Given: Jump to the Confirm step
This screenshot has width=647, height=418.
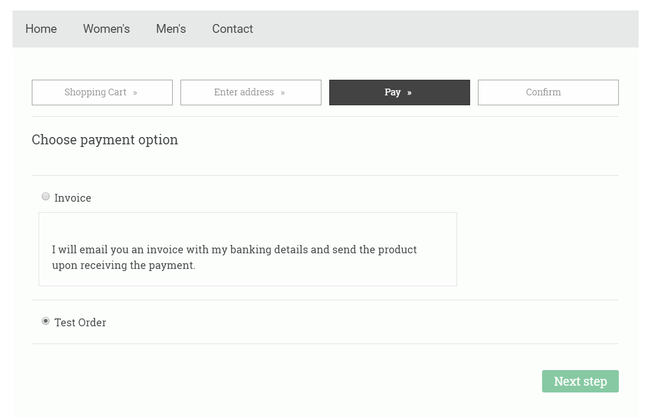Looking at the screenshot, I should [x=548, y=92].
